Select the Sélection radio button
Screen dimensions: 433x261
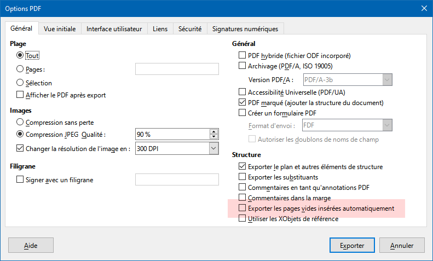(x=20, y=83)
